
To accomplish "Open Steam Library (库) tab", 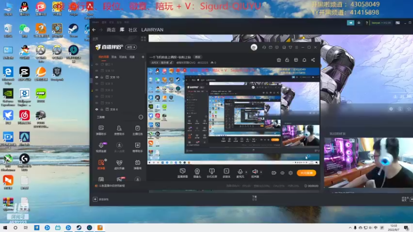I will pos(122,30).
